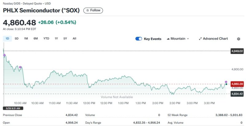The height and width of the screenshot is (126, 246).
Task: Open chart settings gear icon
Action: (x=239, y=39)
